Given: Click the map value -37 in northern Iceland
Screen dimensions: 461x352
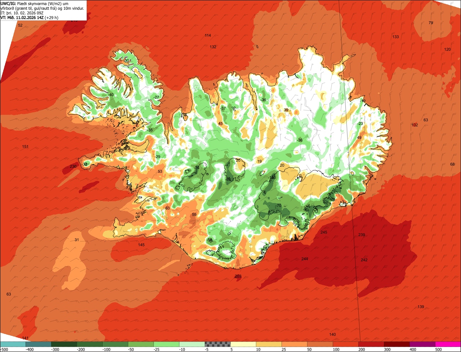Looking at the screenshot, I should tap(223, 109).
